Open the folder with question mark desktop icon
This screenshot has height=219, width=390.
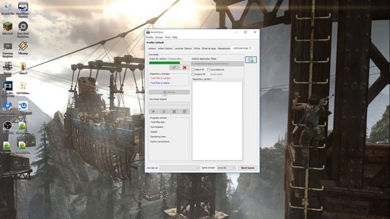tap(23, 88)
